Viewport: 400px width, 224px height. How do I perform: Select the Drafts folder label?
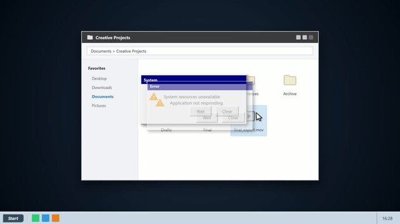166,130
